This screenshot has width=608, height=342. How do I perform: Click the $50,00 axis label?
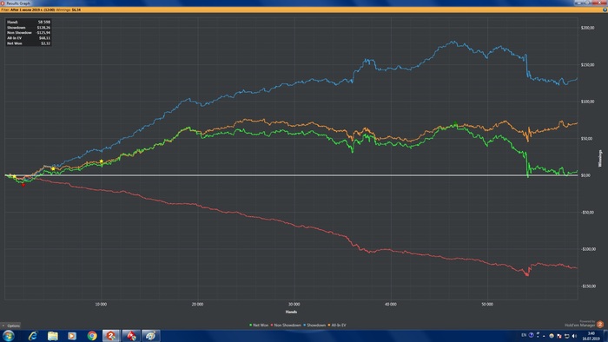(586, 138)
